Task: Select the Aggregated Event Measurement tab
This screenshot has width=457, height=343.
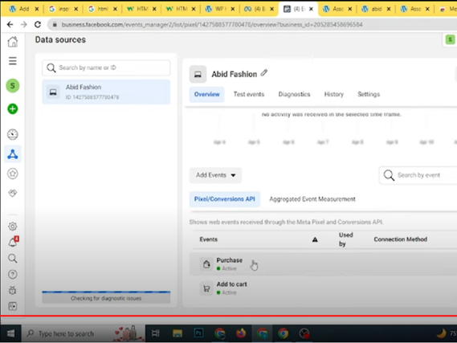Action: pos(312,199)
